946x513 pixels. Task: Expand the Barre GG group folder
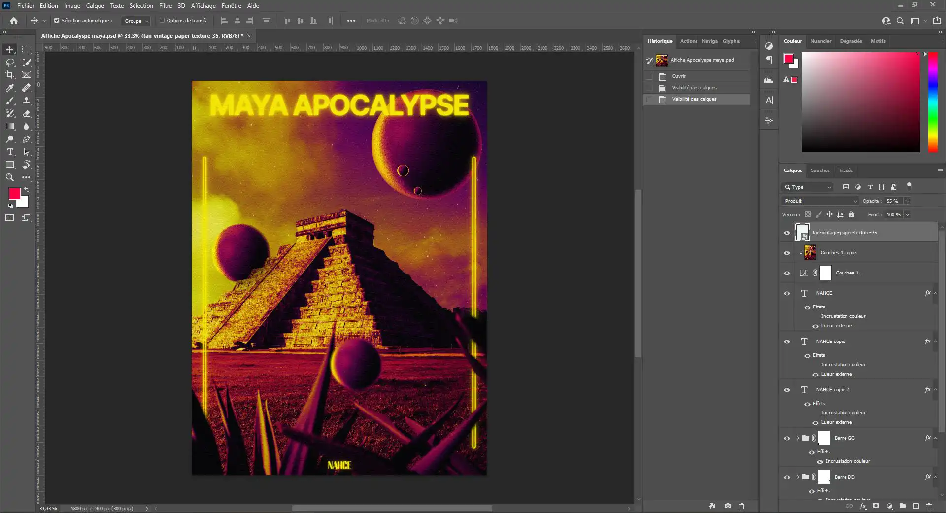pyautogui.click(x=798, y=438)
